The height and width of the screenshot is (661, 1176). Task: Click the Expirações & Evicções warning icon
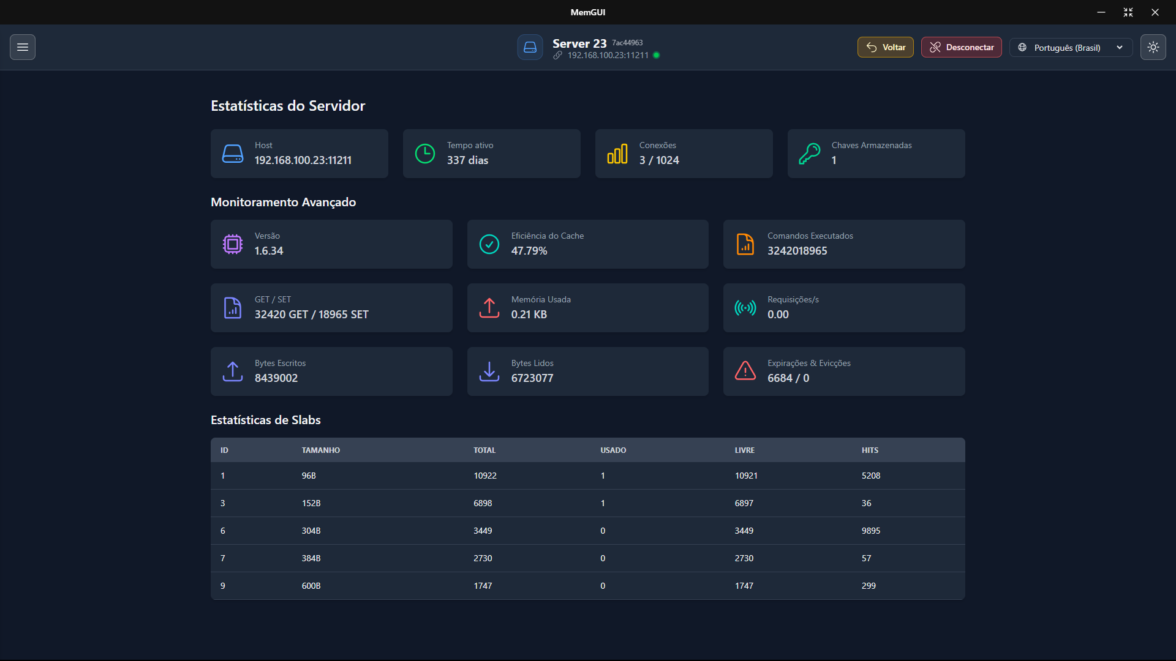click(745, 371)
